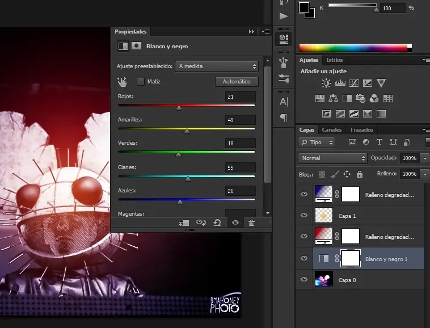Clip adjustment to layer below
The width and height of the screenshot is (430, 328).
point(184,223)
